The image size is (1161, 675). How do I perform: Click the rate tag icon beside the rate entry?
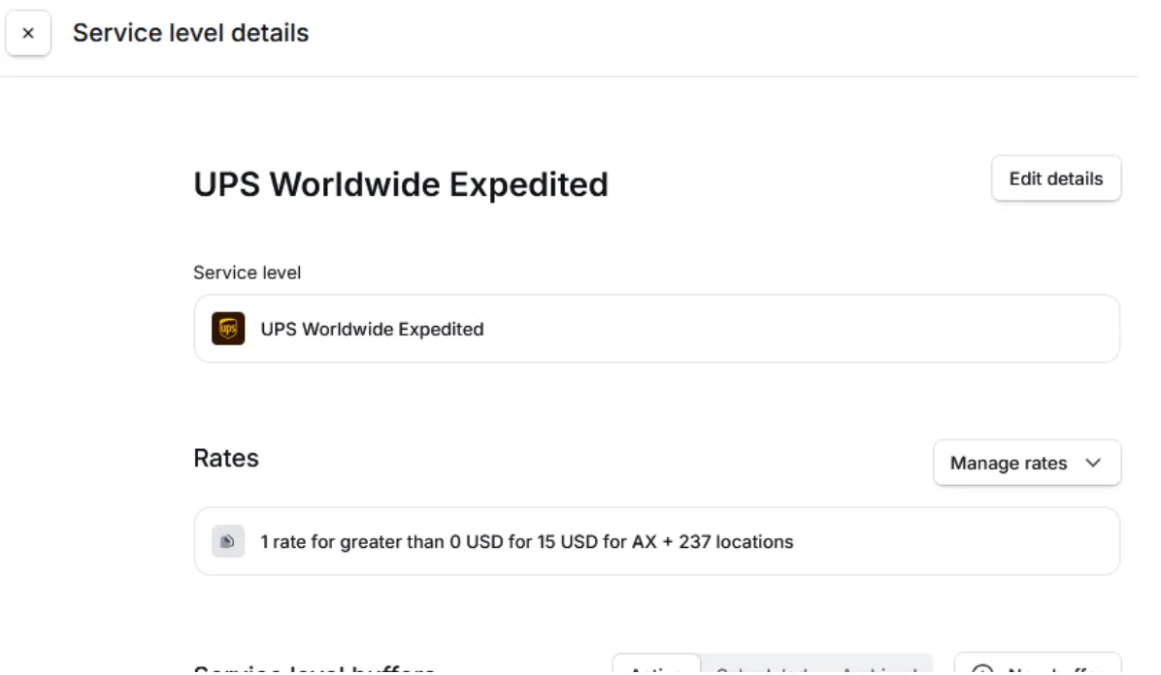227,541
